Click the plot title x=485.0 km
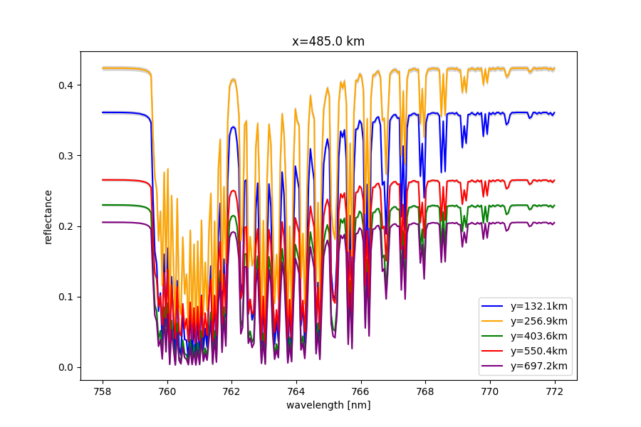641x427 pixels. (x=328, y=41)
